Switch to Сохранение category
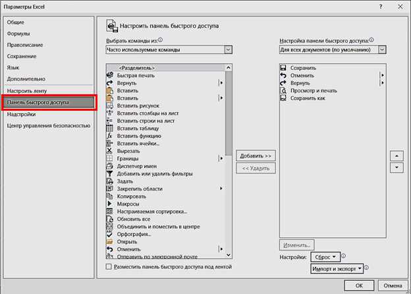The image size is (411, 294). pyautogui.click(x=22, y=57)
